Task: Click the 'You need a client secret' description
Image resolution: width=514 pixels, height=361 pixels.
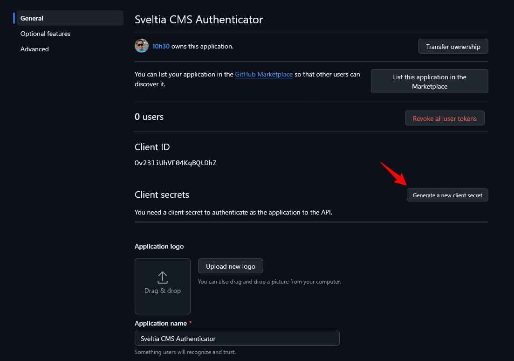Action: (x=233, y=212)
